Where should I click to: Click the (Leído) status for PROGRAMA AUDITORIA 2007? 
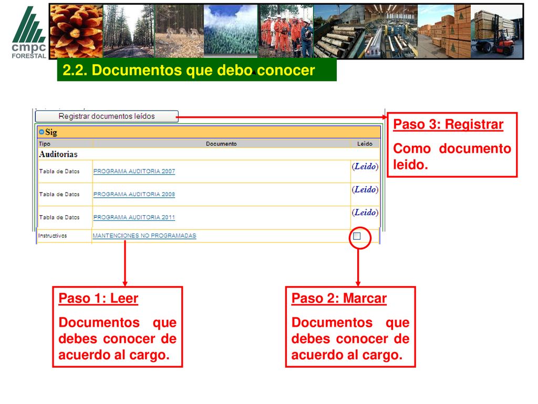365,167
